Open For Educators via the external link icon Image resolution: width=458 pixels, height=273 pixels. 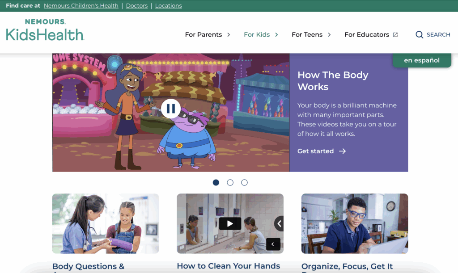tap(396, 34)
